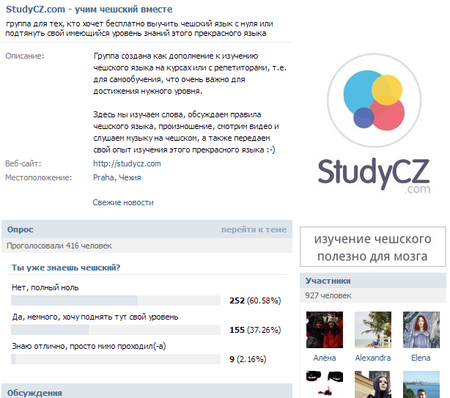Click the 60.58% poll result bar
This screenshot has width=450, height=398.
pos(116,301)
